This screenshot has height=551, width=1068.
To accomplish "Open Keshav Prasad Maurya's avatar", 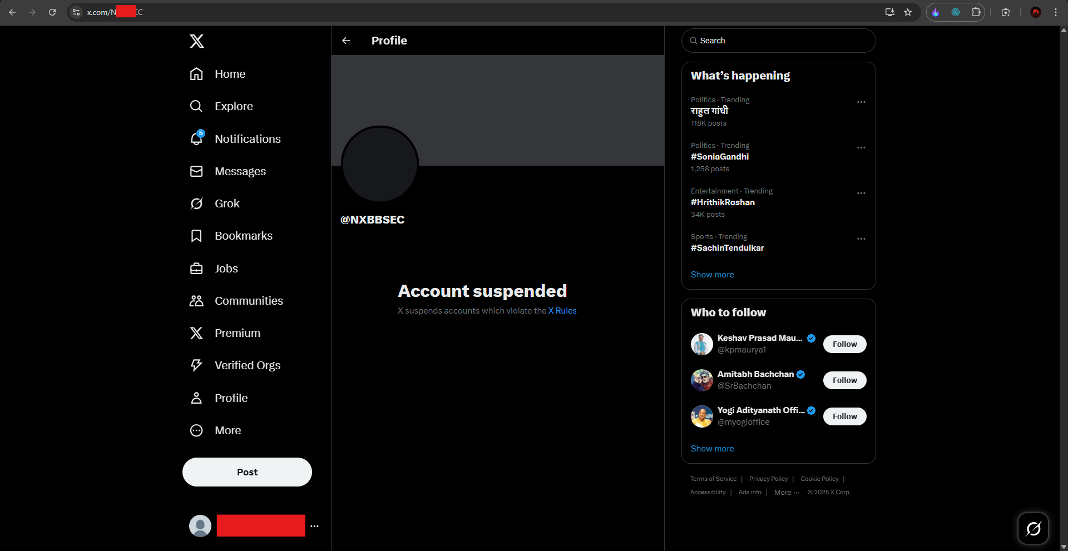I will [x=702, y=344].
